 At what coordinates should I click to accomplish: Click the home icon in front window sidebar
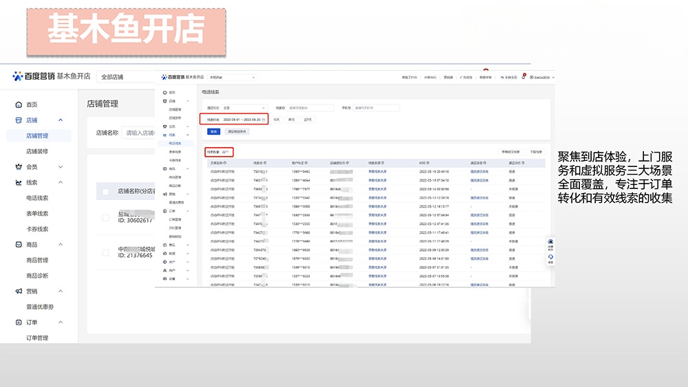[x=165, y=93]
